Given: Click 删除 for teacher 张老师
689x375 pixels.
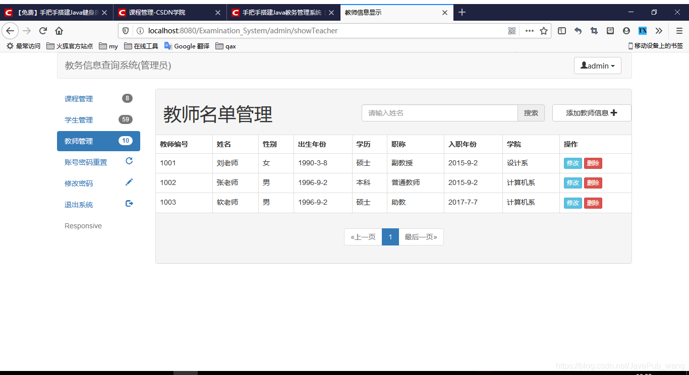Looking at the screenshot, I should click(593, 183).
